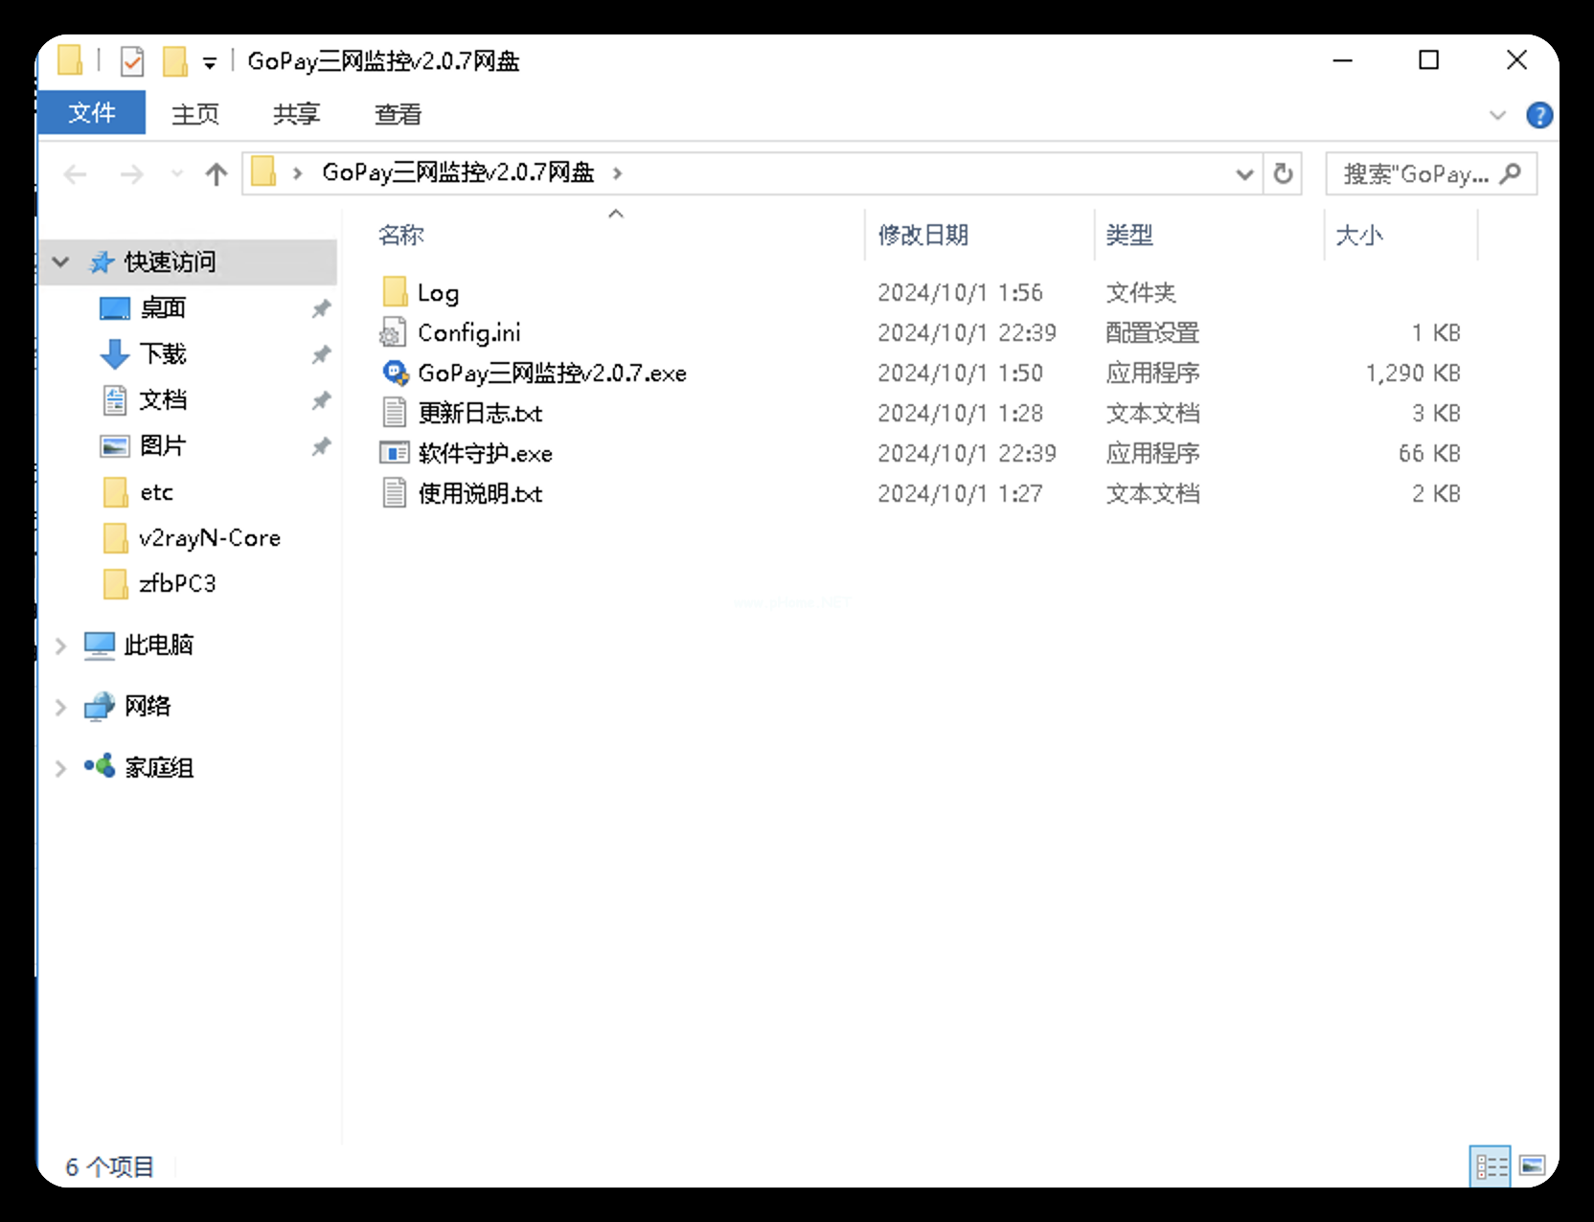The width and height of the screenshot is (1594, 1222).
Task: Click the zfbPC3 folder icon
Action: pyautogui.click(x=115, y=583)
